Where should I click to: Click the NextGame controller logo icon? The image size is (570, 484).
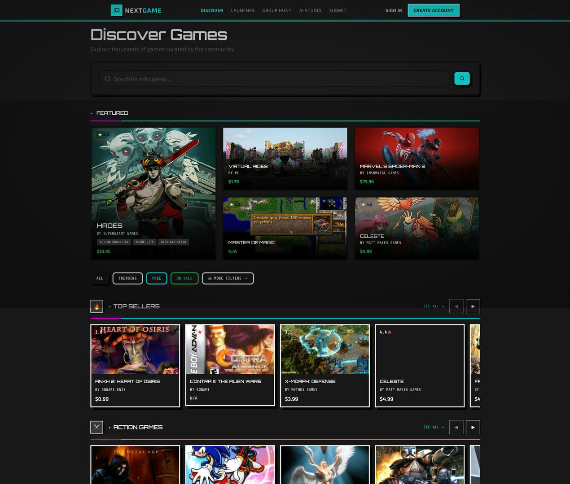coord(117,10)
